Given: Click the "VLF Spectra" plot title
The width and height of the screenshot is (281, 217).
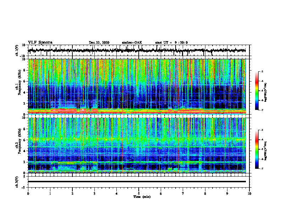Looking at the screenshot, I should [40, 43].
